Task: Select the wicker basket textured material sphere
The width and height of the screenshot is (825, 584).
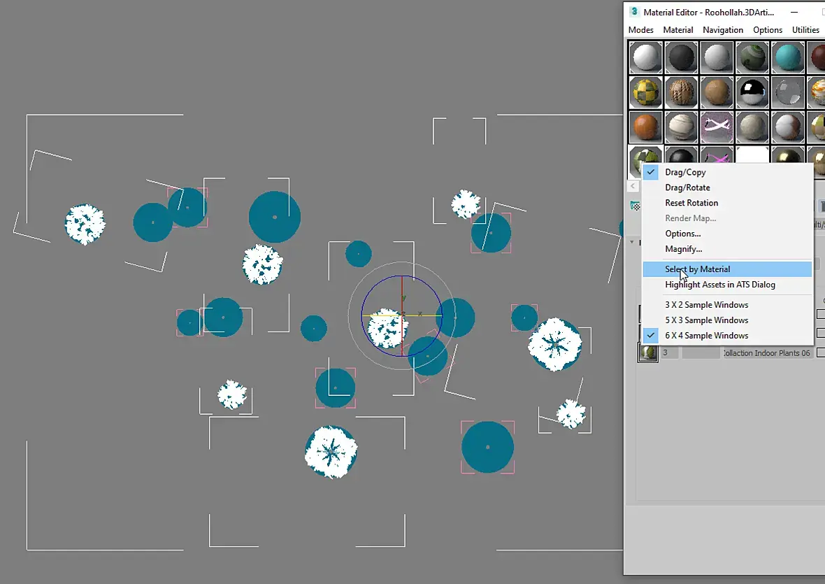Action: click(681, 92)
